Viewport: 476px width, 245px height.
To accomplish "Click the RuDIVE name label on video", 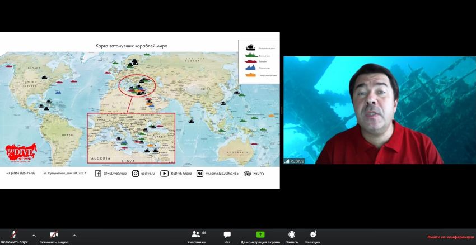I will [x=297, y=161].
